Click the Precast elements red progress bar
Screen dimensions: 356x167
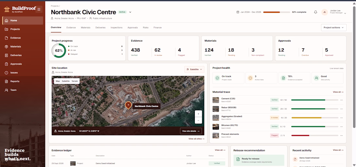(315, 135)
